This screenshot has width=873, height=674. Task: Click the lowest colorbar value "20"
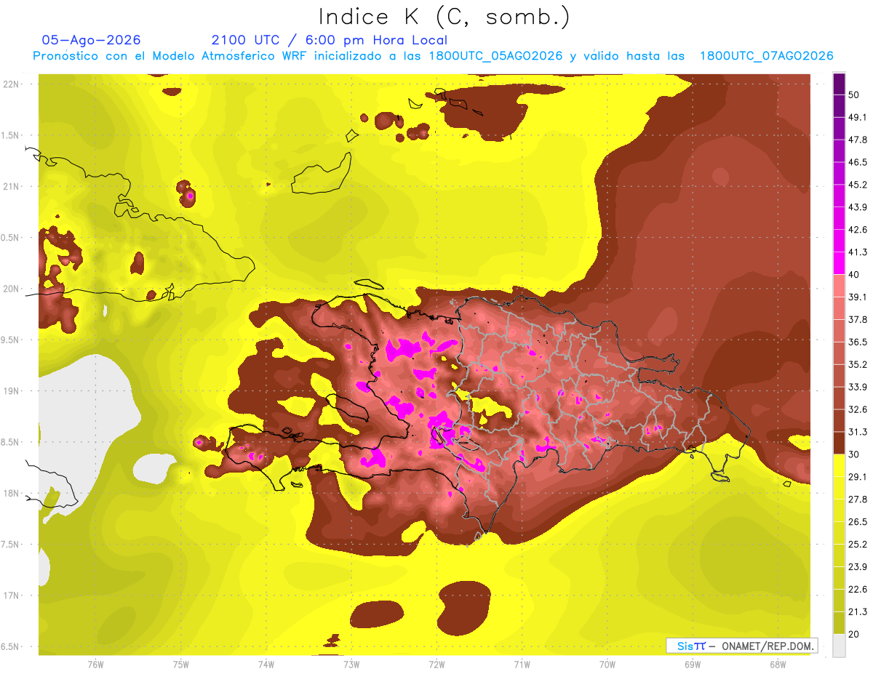coord(855,634)
